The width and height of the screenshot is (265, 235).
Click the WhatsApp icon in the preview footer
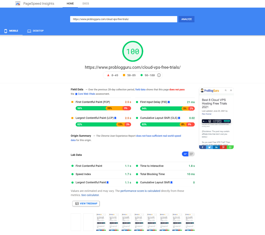point(230,147)
